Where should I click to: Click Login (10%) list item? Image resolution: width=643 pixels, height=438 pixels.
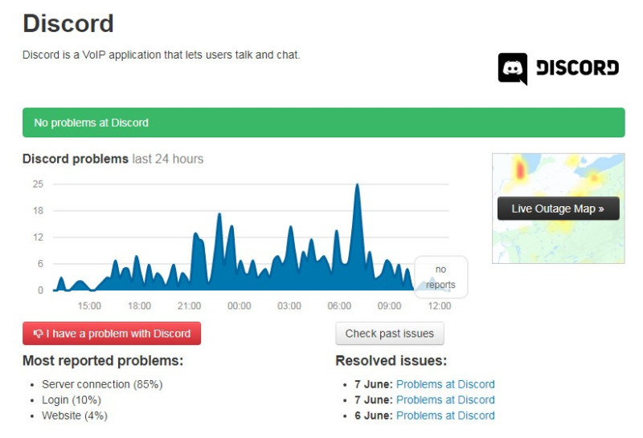click(72, 400)
